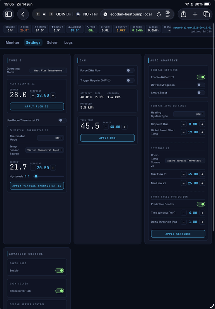This screenshot has height=309, width=215.
Task: Click the APPLY DHW button
Action: [107, 138]
